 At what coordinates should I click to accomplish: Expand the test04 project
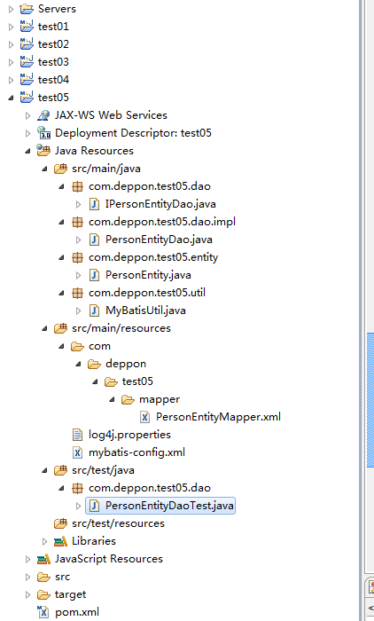(11, 80)
